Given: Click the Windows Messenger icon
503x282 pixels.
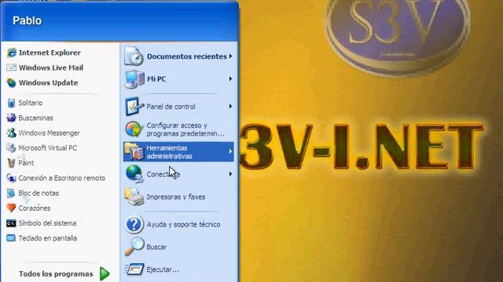Looking at the screenshot, I should pyautogui.click(x=12, y=133).
